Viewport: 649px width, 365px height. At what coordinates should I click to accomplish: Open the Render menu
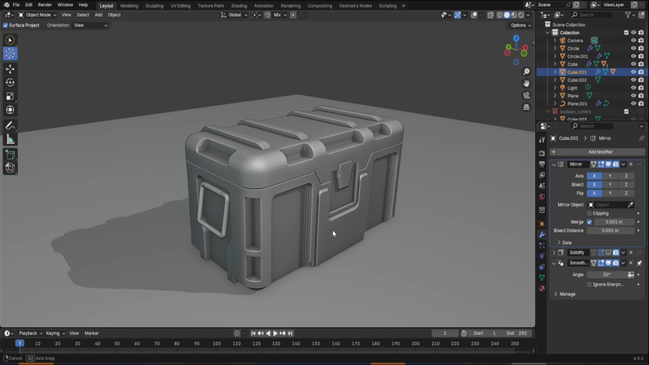tap(45, 5)
